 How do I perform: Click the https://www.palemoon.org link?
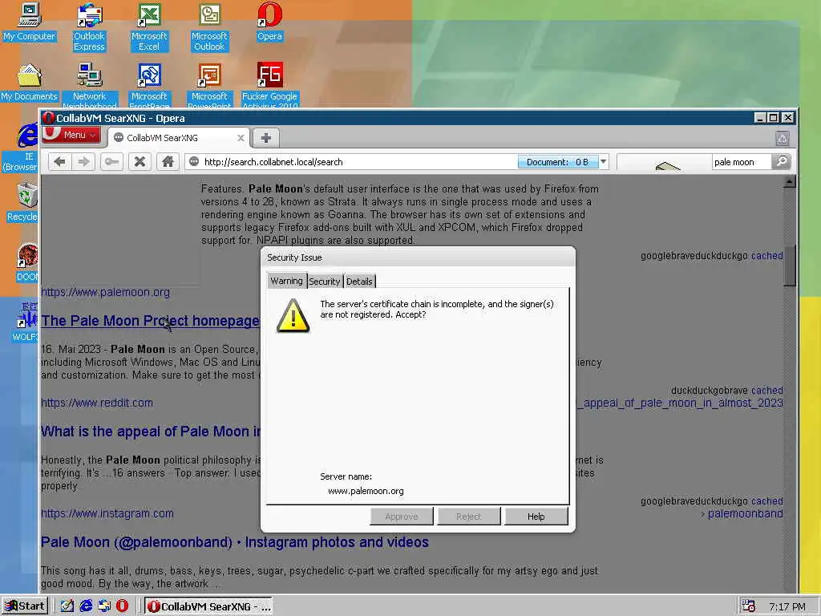[x=105, y=292]
